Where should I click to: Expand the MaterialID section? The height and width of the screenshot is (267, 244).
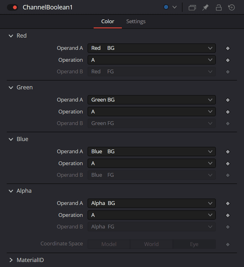[11, 260]
